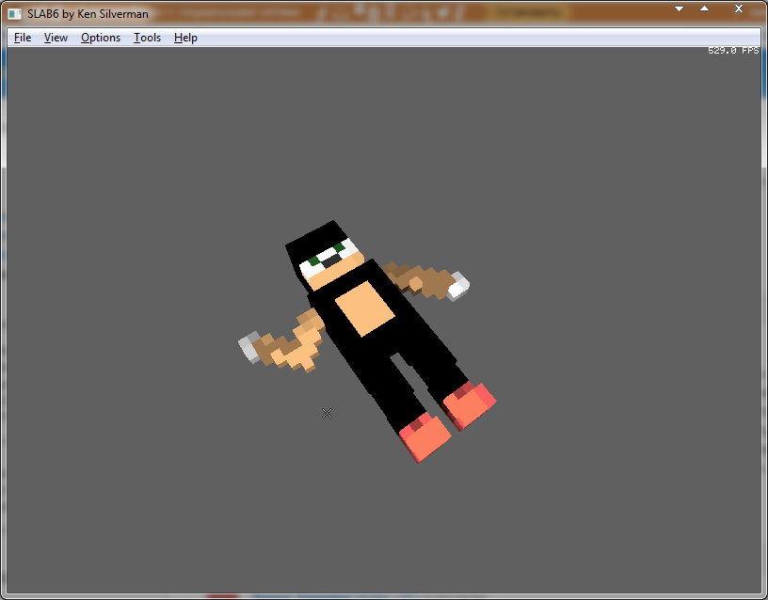This screenshot has width=768, height=600.
Task: Open the Options menu
Action: (100, 38)
